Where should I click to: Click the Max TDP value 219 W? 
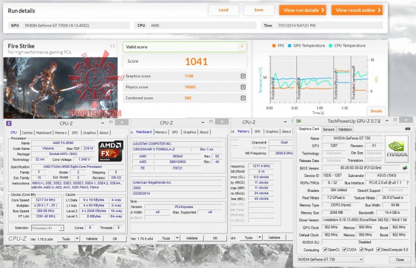click(88, 149)
